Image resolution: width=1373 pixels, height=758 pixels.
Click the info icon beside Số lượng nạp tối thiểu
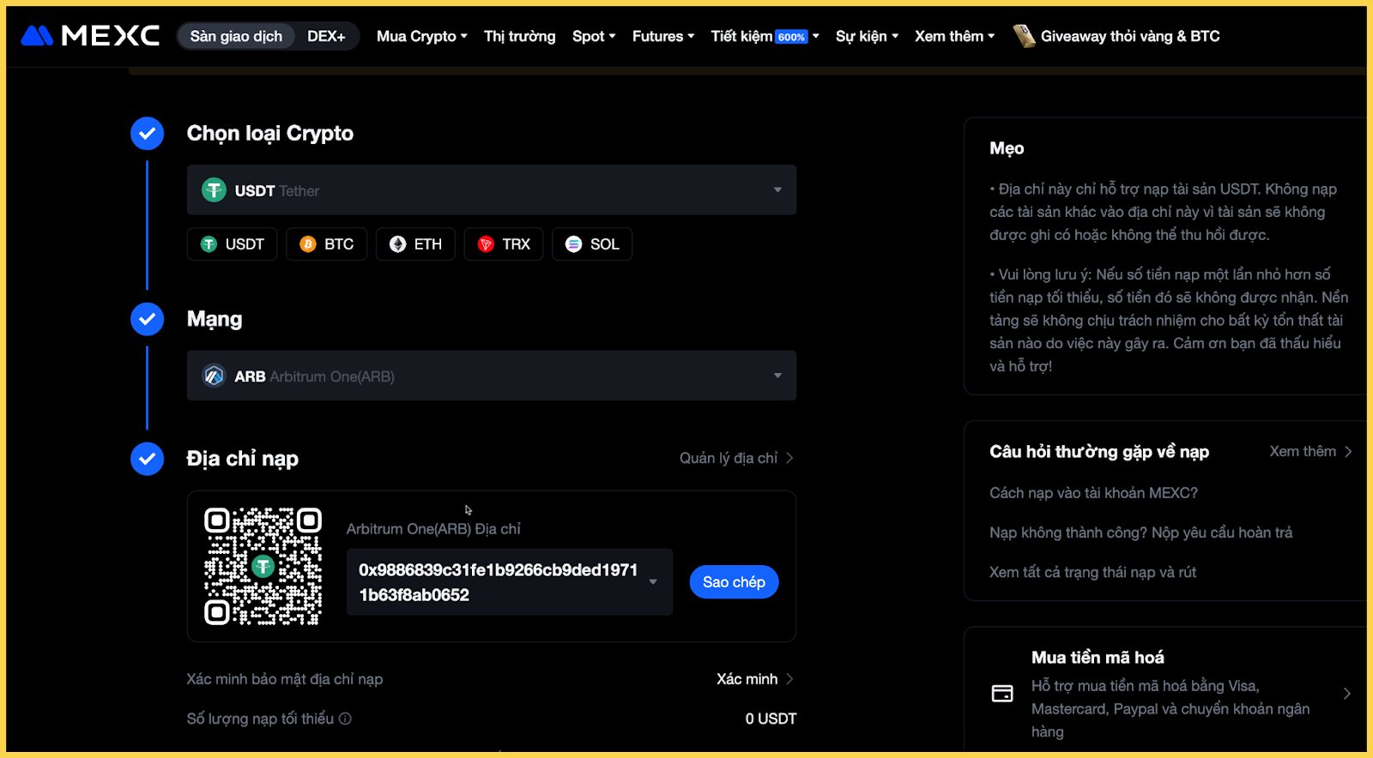point(345,719)
